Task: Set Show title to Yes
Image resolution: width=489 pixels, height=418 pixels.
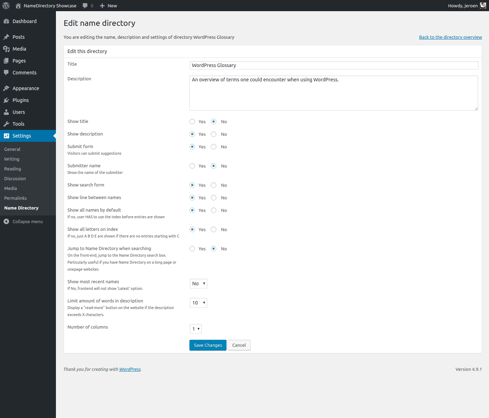Action: pos(192,122)
